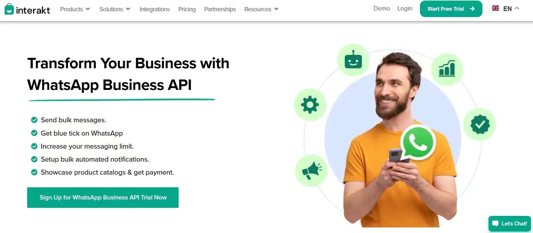Viewport: 533px width, 233px height.
Task: Open the Resources dropdown
Action: [261, 9]
